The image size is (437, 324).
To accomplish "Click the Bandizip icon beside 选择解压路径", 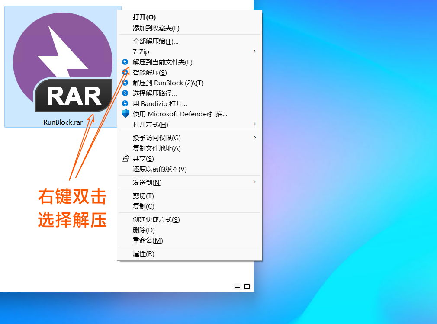I will 125,93.
